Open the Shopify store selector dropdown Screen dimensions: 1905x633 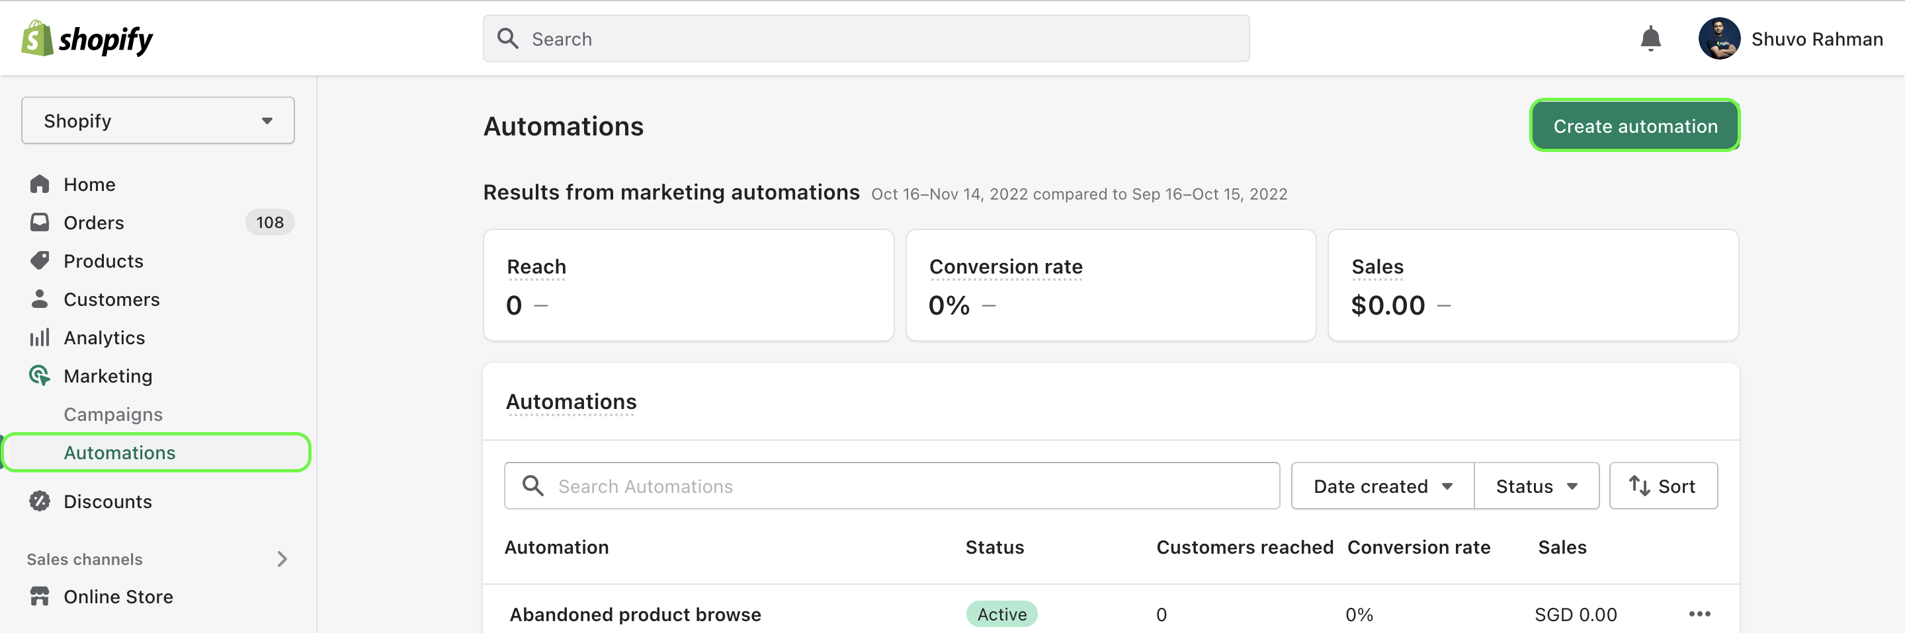click(157, 120)
